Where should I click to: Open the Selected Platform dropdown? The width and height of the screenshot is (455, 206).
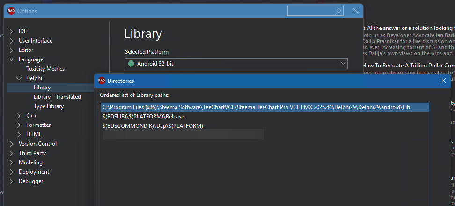tap(343, 63)
